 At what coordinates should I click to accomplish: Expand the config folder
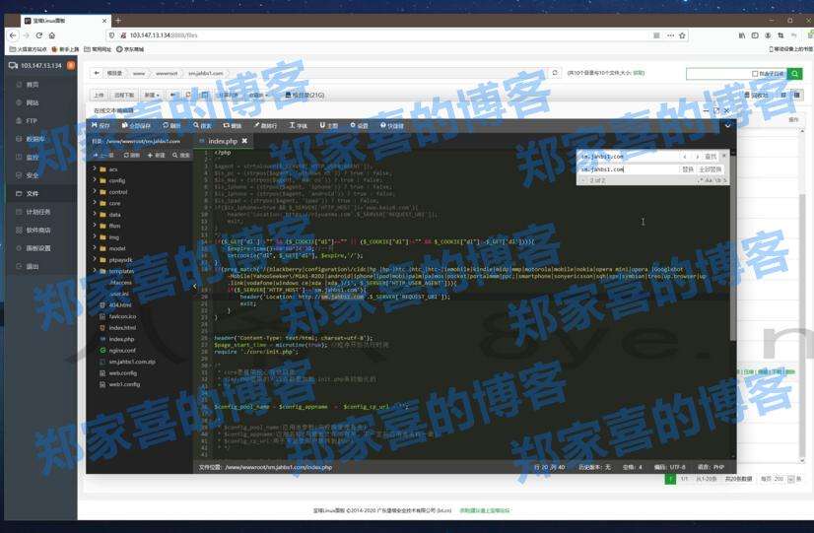(x=95, y=180)
